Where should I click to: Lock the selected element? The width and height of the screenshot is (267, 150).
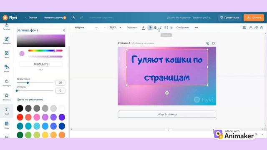(251, 27)
